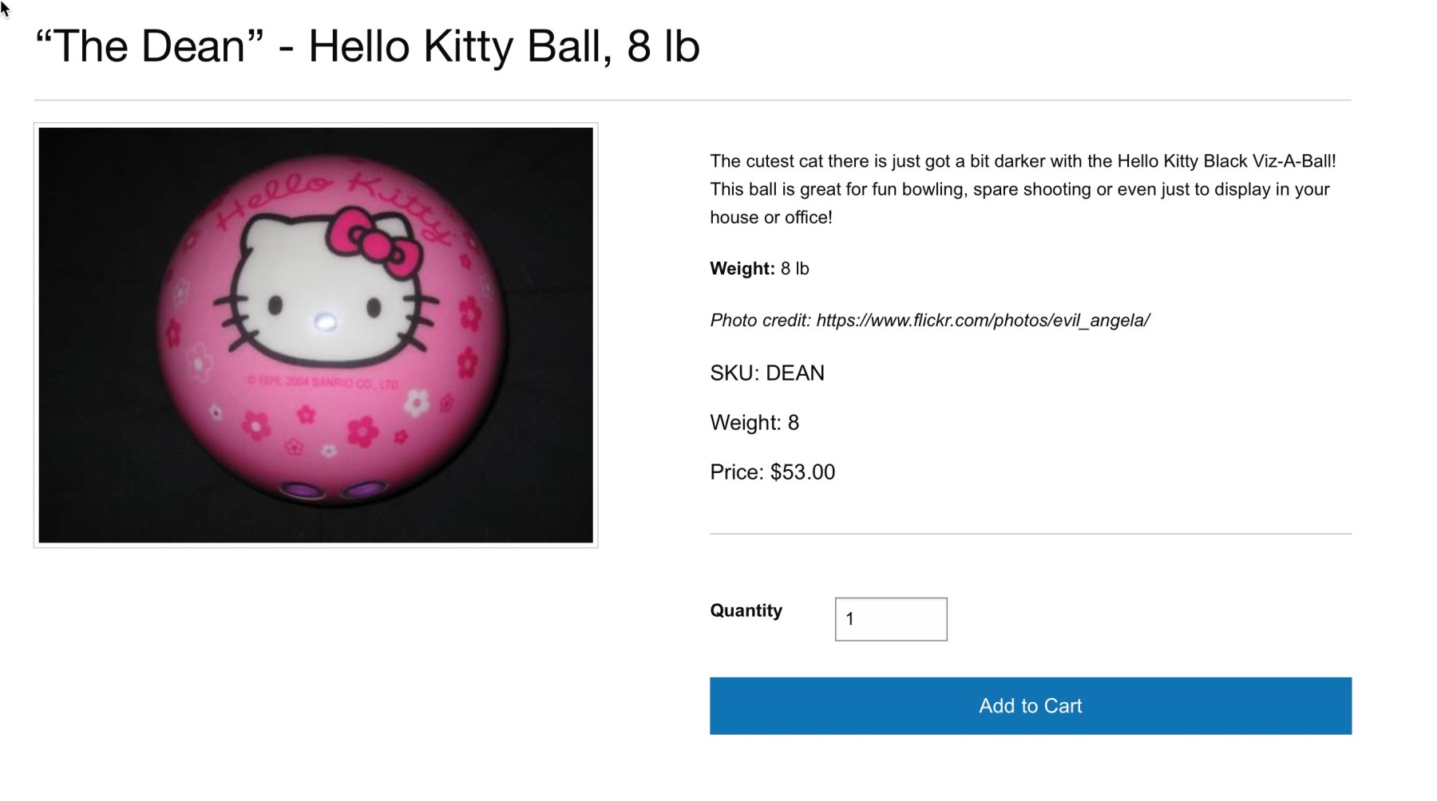Click the bold Weight: label in description
1437x801 pixels.
(738, 269)
